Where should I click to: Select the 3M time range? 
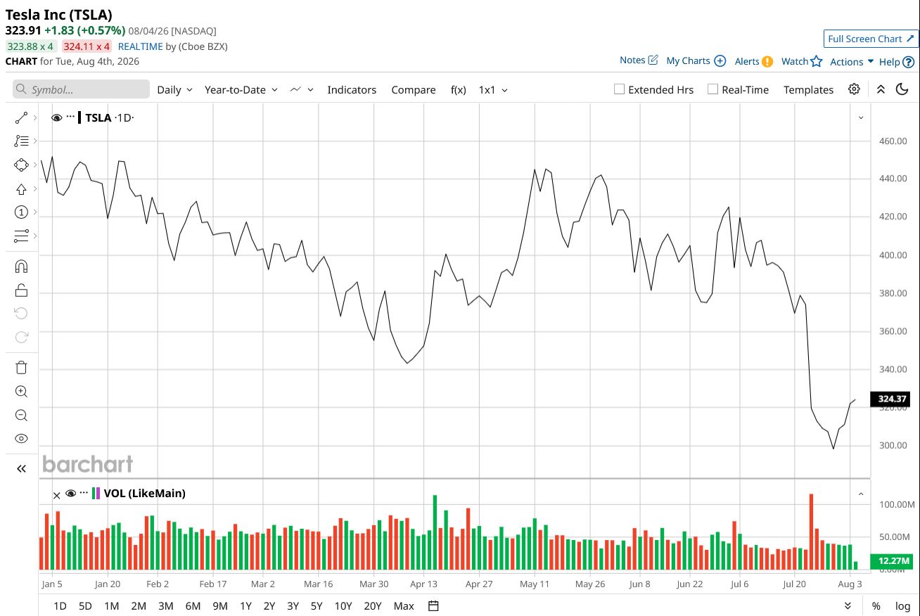pos(165,605)
